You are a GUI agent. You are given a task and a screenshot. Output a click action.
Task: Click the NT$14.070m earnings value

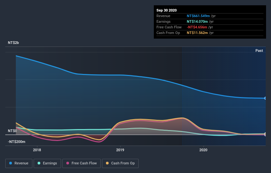tap(197, 21)
